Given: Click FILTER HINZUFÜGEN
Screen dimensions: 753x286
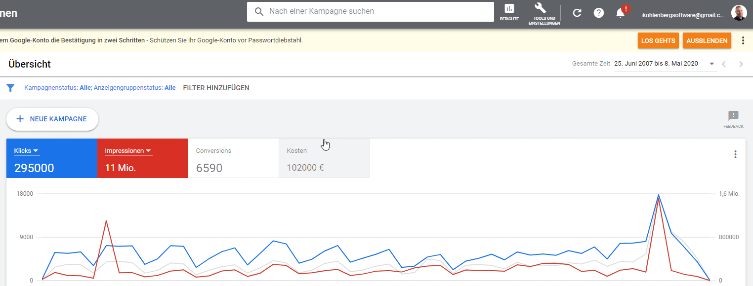Looking at the screenshot, I should pyautogui.click(x=216, y=88).
